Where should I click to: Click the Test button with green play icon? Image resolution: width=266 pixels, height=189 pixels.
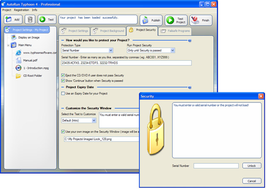point(47,19)
